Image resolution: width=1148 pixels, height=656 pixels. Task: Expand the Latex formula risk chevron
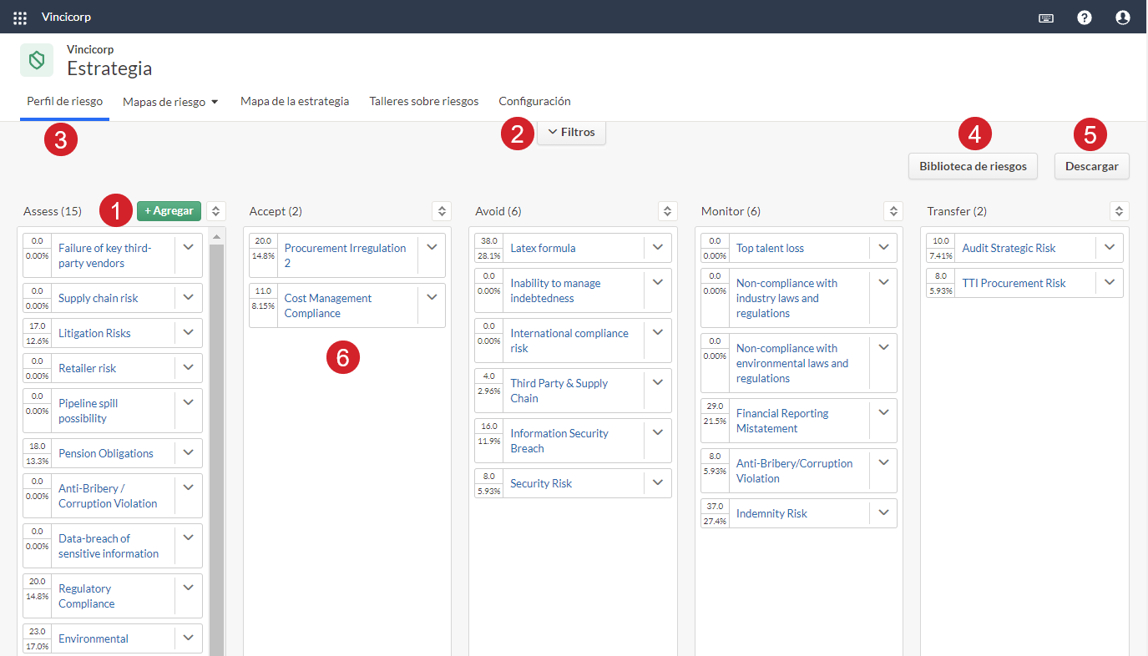point(658,247)
